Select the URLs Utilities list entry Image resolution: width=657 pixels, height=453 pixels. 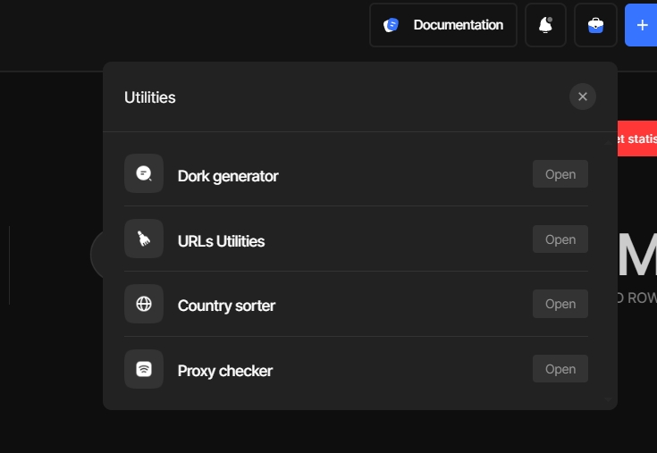(221, 241)
